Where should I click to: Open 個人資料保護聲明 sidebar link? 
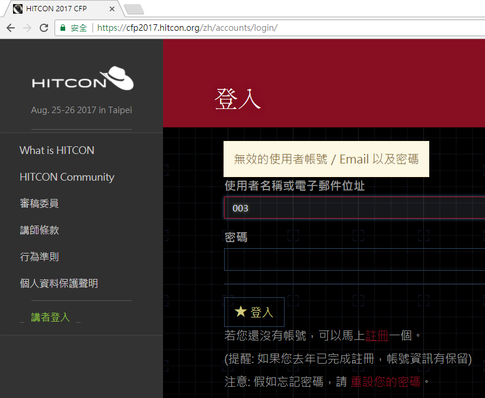59,283
